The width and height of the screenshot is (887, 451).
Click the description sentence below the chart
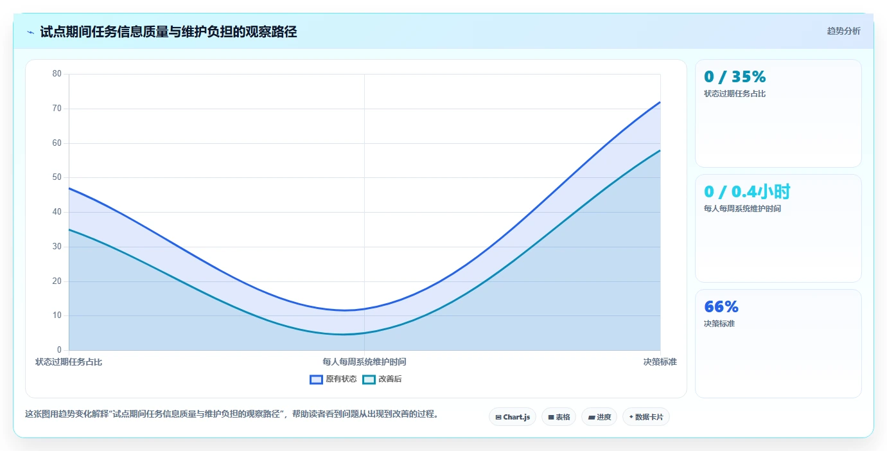pyautogui.click(x=234, y=414)
